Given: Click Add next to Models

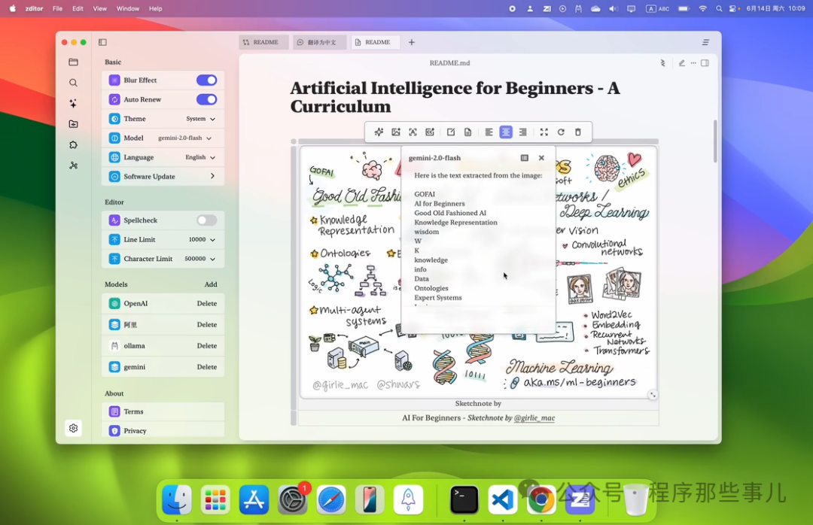Looking at the screenshot, I should (211, 284).
